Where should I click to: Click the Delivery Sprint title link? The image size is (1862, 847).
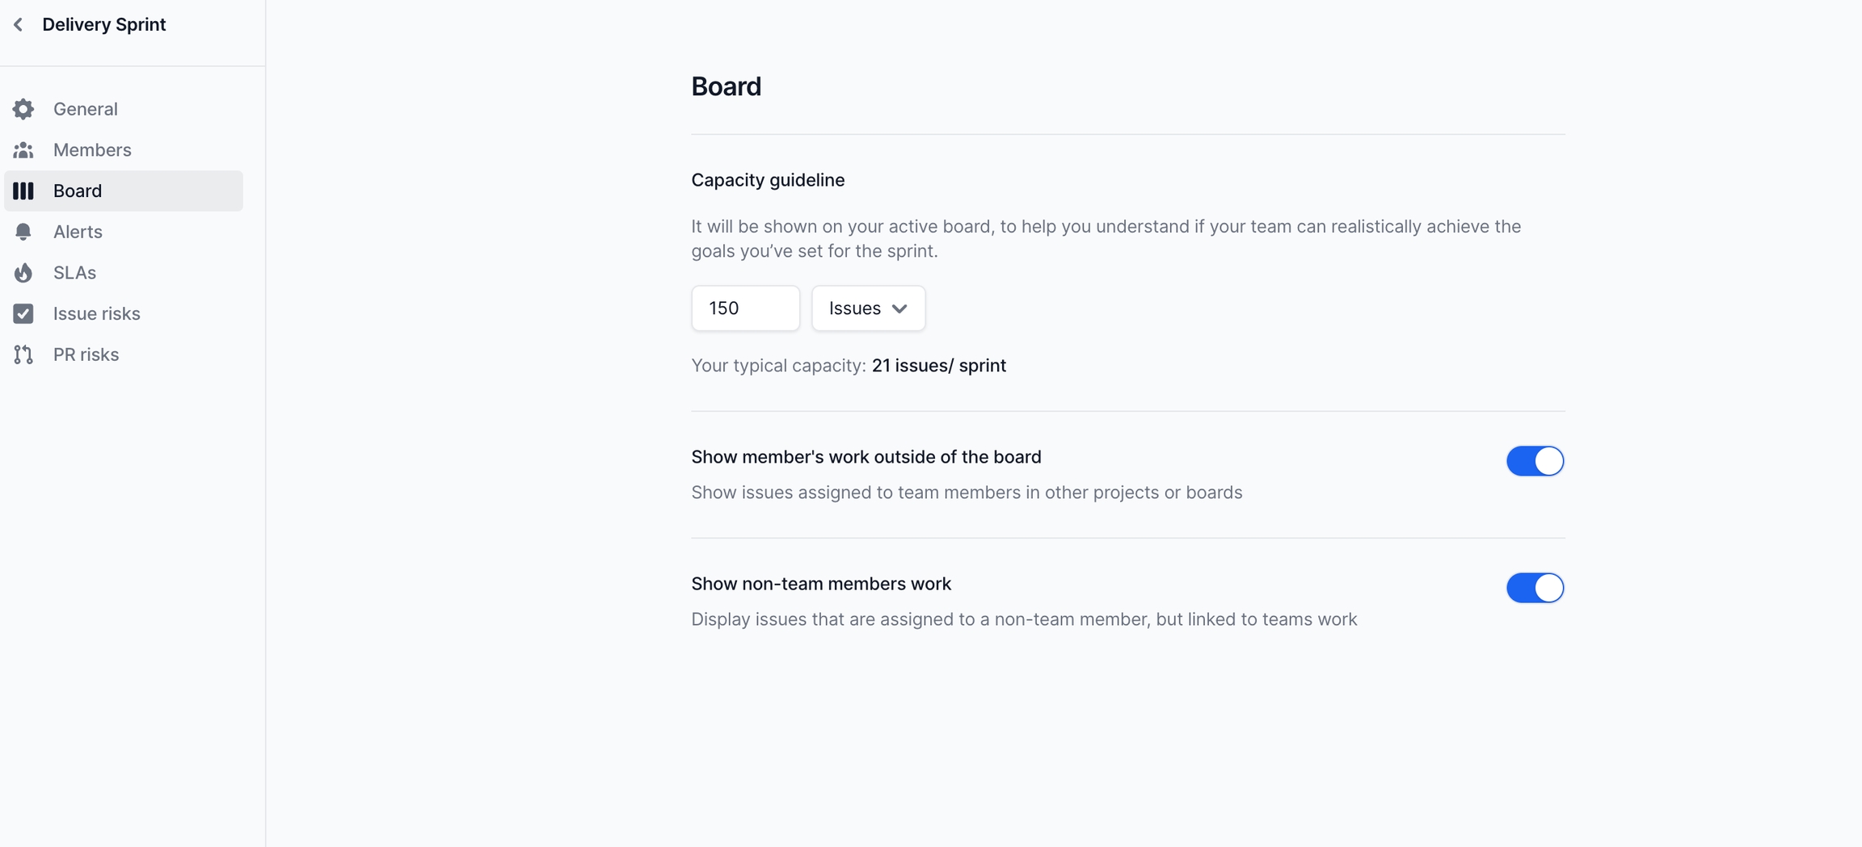(103, 25)
